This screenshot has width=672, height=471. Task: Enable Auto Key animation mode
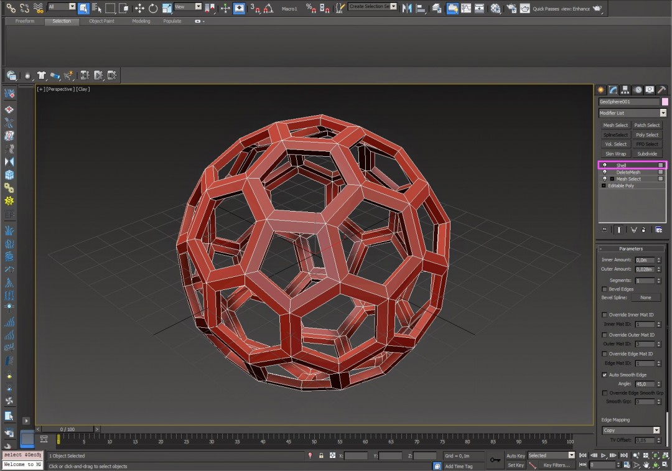pos(515,455)
